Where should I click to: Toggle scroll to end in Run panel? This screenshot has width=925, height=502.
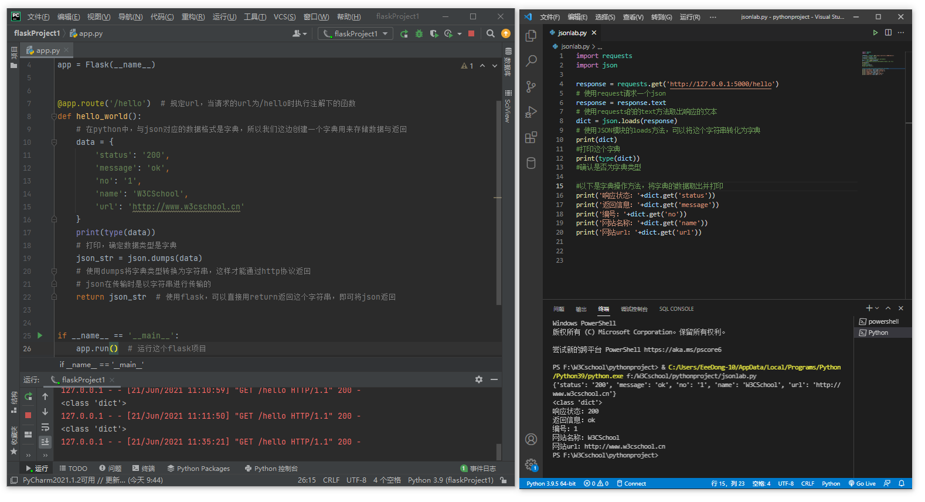(x=45, y=442)
